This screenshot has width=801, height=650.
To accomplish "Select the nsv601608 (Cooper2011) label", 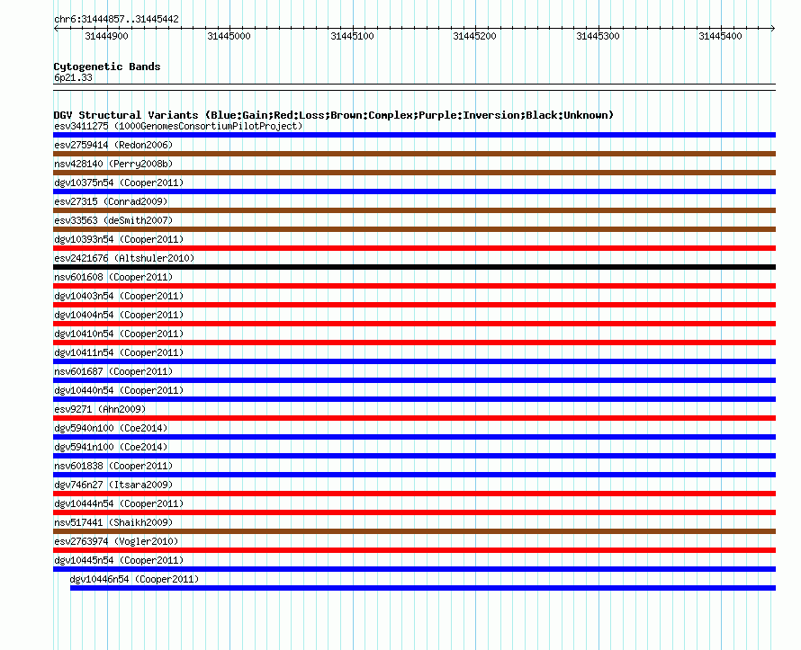I will coord(113,277).
